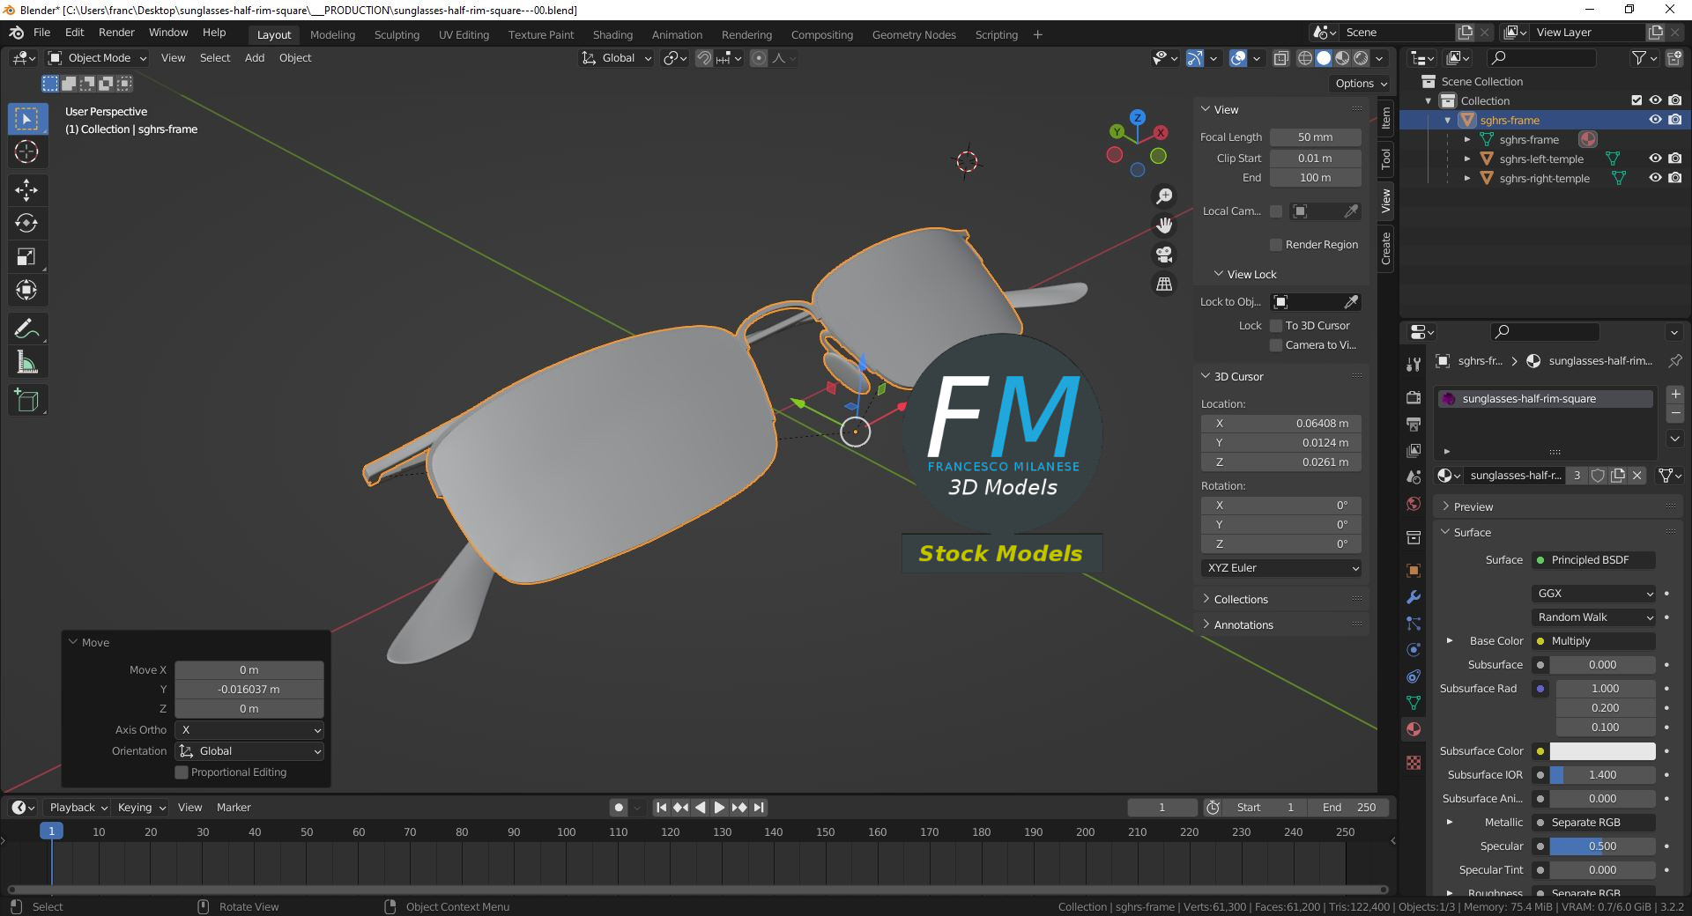The width and height of the screenshot is (1692, 916).
Task: Enable Lock To 3D Cursor checkbox
Action: 1275,326
